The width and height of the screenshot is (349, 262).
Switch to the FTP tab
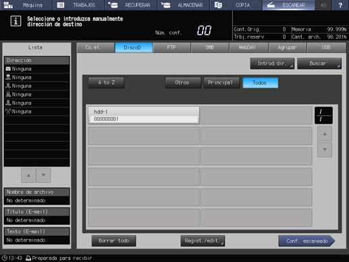pyautogui.click(x=171, y=47)
